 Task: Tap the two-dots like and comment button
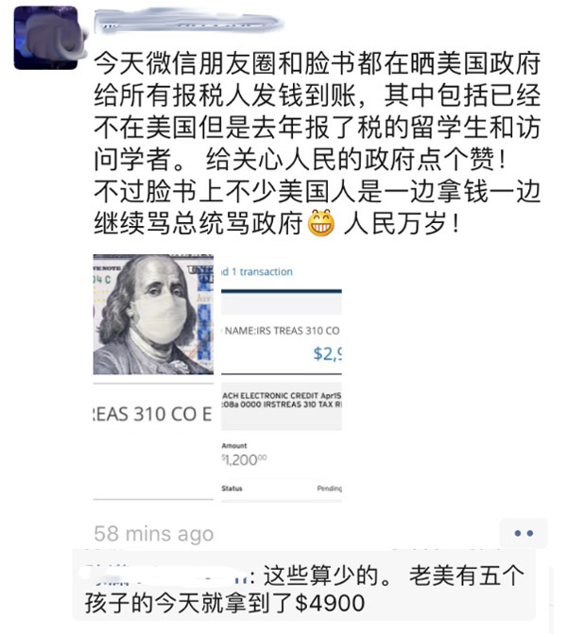(524, 533)
